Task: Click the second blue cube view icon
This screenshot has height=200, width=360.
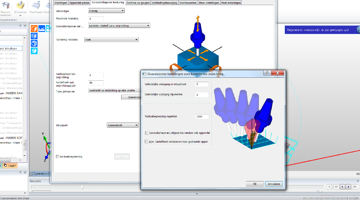Action: pos(34,36)
